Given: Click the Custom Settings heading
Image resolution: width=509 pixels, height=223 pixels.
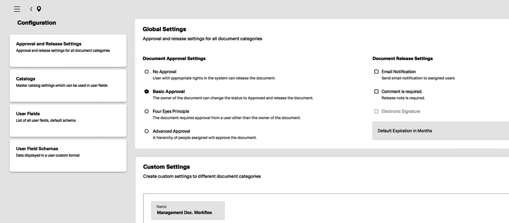Looking at the screenshot, I should coord(166,167).
